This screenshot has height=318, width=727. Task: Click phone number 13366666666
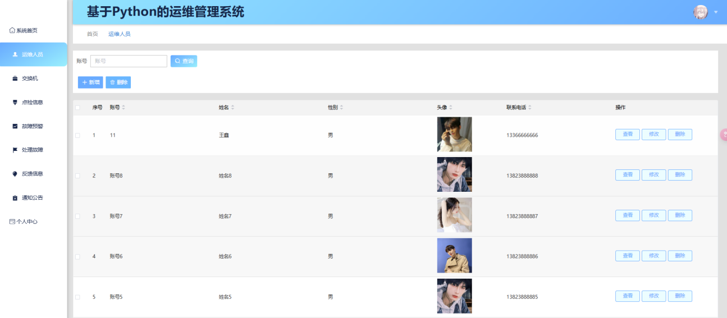point(522,135)
